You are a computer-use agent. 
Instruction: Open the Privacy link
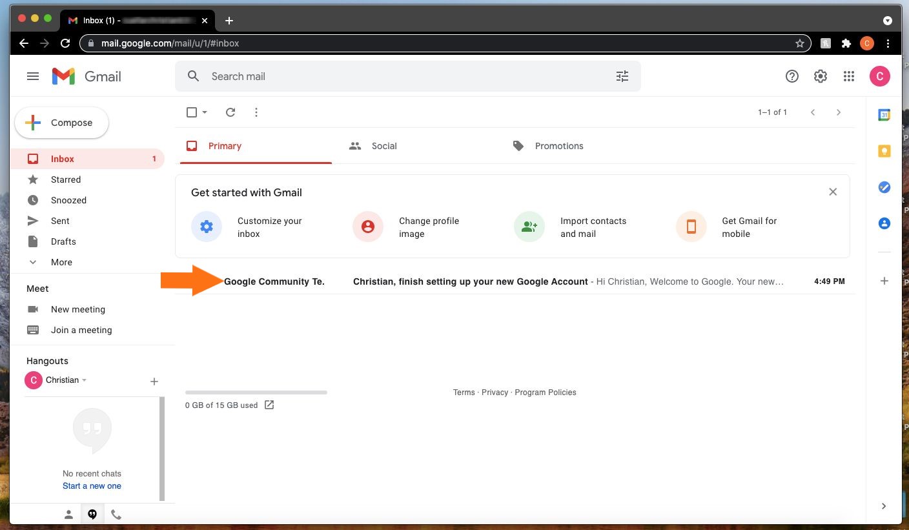[x=495, y=392]
